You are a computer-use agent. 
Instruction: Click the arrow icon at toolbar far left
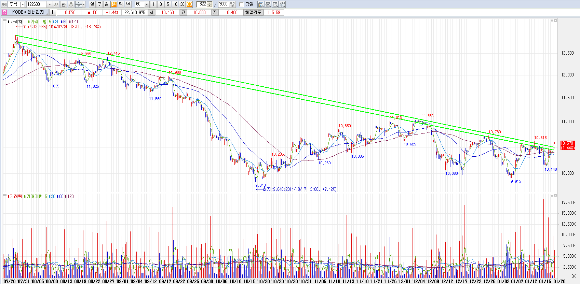(x=4, y=4)
